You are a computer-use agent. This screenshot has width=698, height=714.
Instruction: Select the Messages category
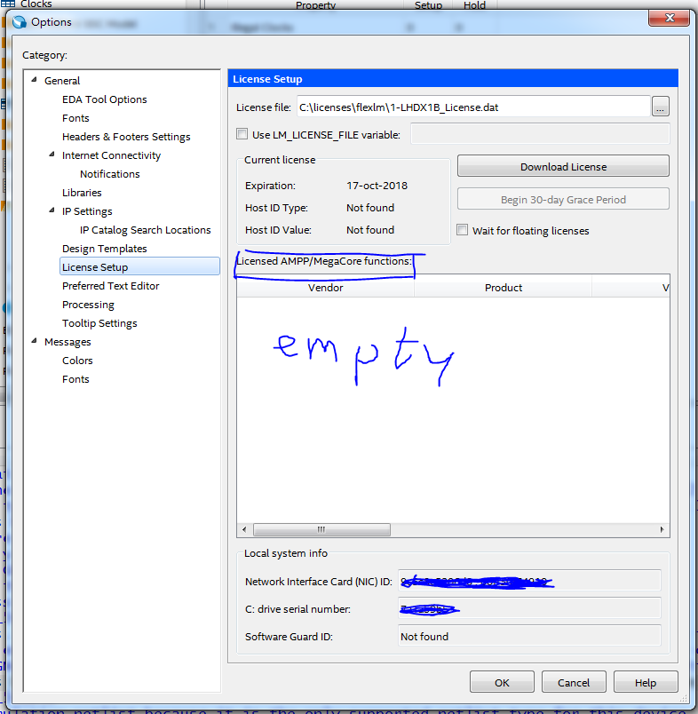[67, 342]
